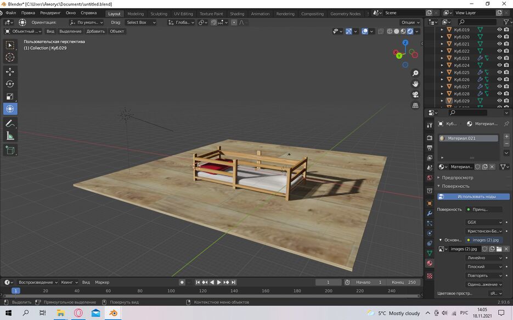Open the Tool properties tab
Image resolution: width=513 pixels, height=320 pixels.
[430, 125]
